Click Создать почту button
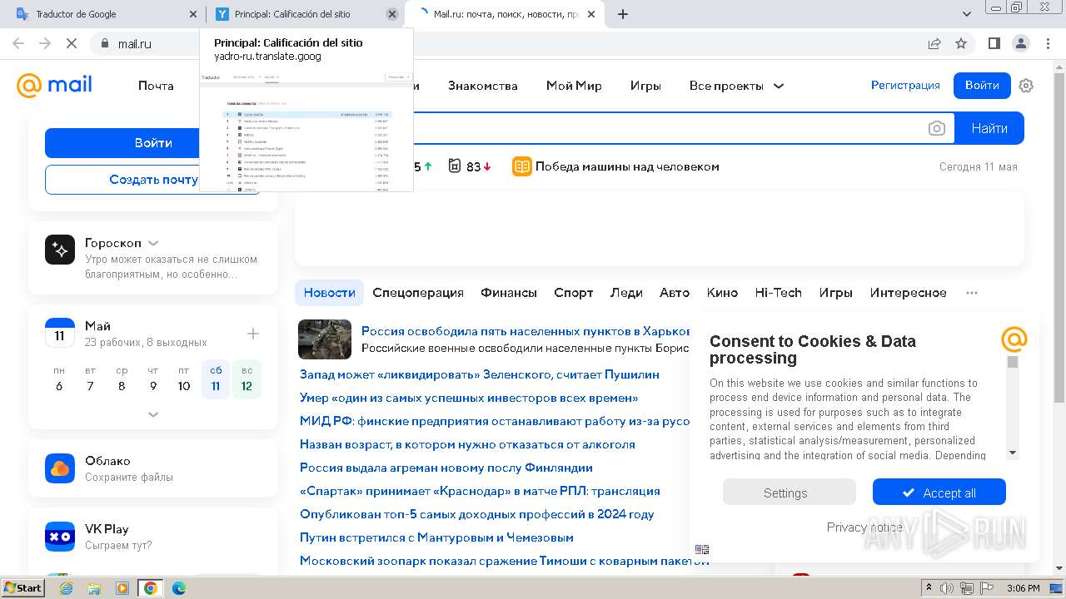Screen dimensions: 1066x599 (153, 180)
